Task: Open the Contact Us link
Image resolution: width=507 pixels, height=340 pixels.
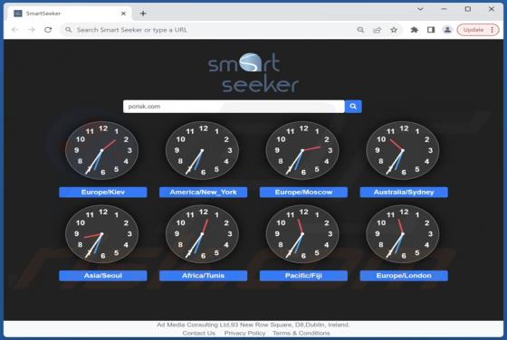Action: pos(199,333)
